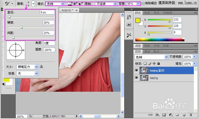Select the continuous sampling eyedropper icon
This screenshot has height=119, width=199.
click(70, 4)
